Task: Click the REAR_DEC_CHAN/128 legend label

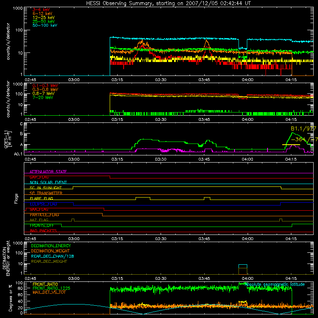Action: [52, 256]
